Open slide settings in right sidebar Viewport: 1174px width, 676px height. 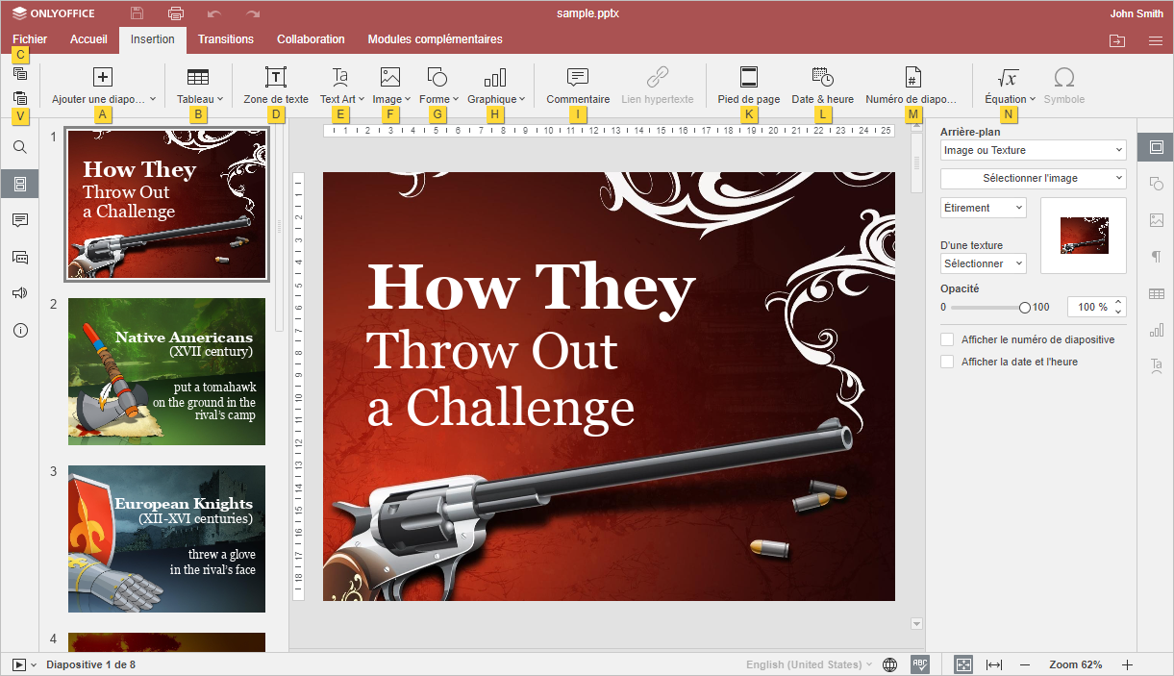(x=1156, y=147)
